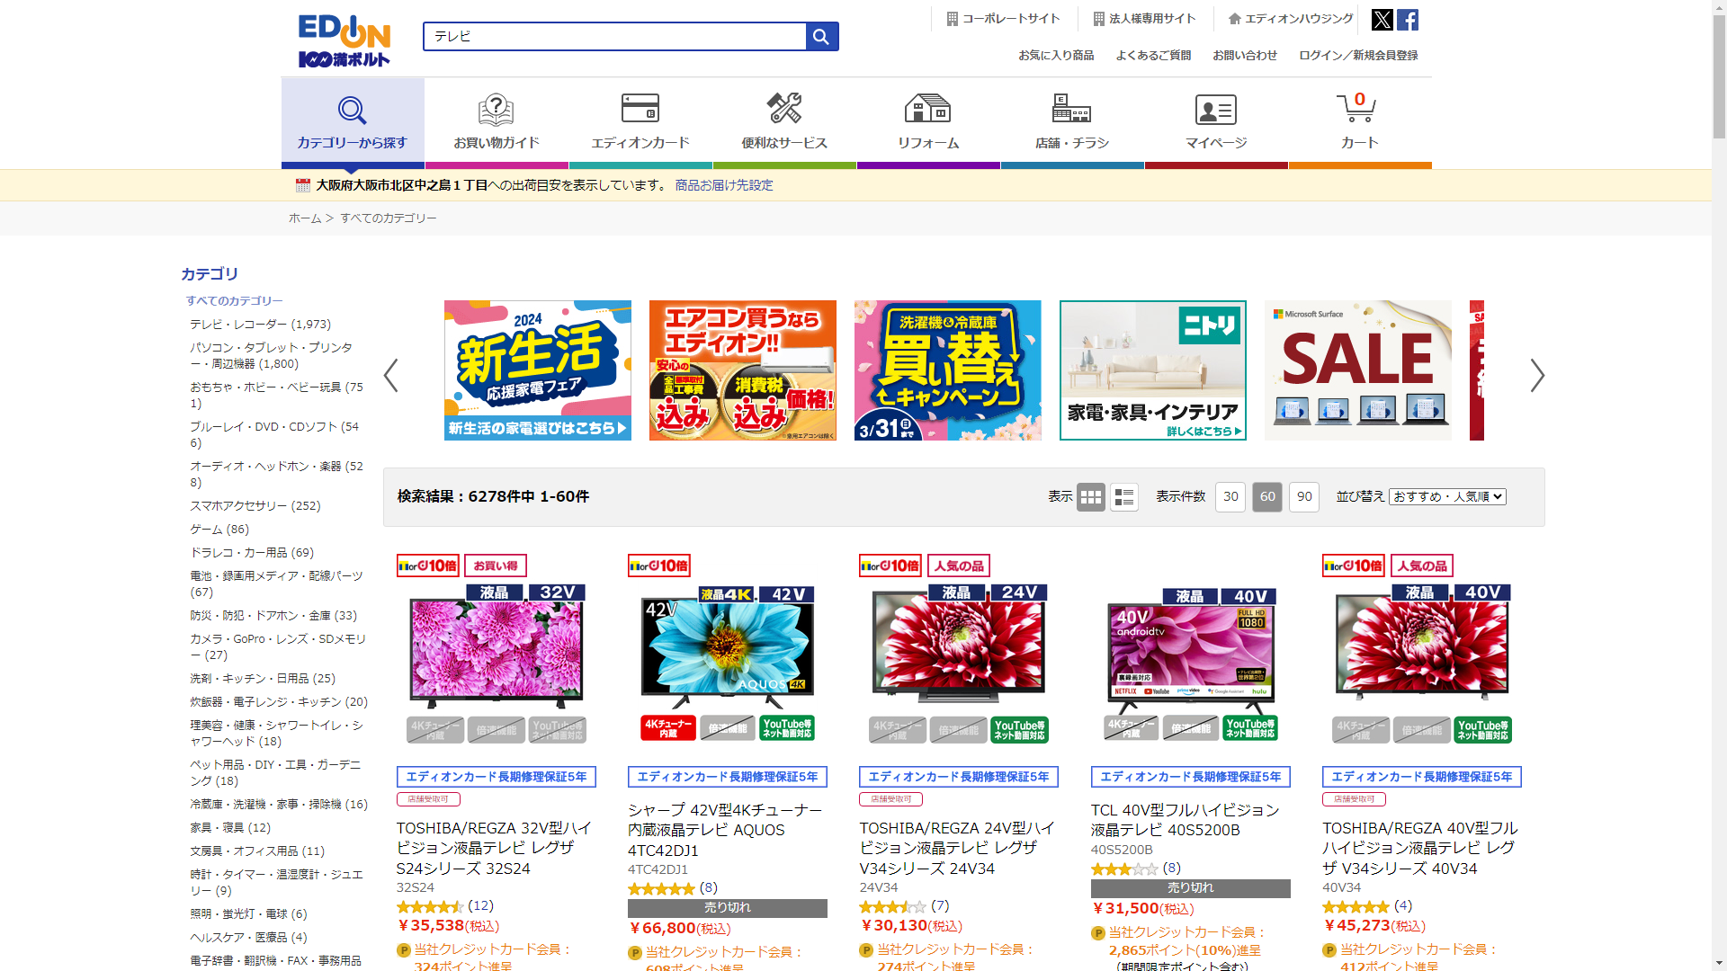Click the magnifier search submit button
Image resolution: width=1727 pixels, height=971 pixels.
tap(820, 37)
